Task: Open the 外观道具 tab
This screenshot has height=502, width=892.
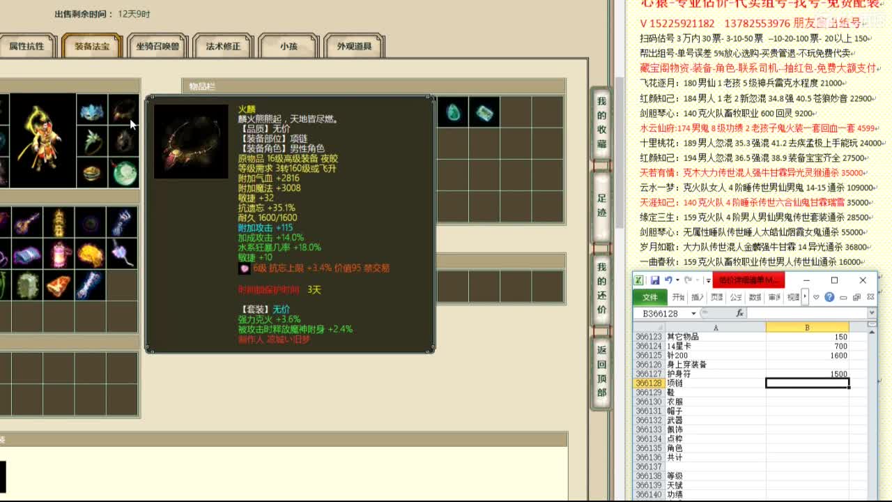Action: [354, 47]
